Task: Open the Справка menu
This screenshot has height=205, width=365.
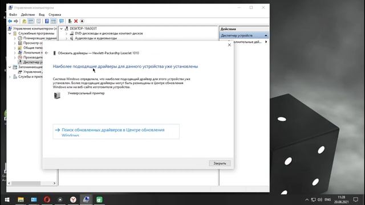Action: 55,15
